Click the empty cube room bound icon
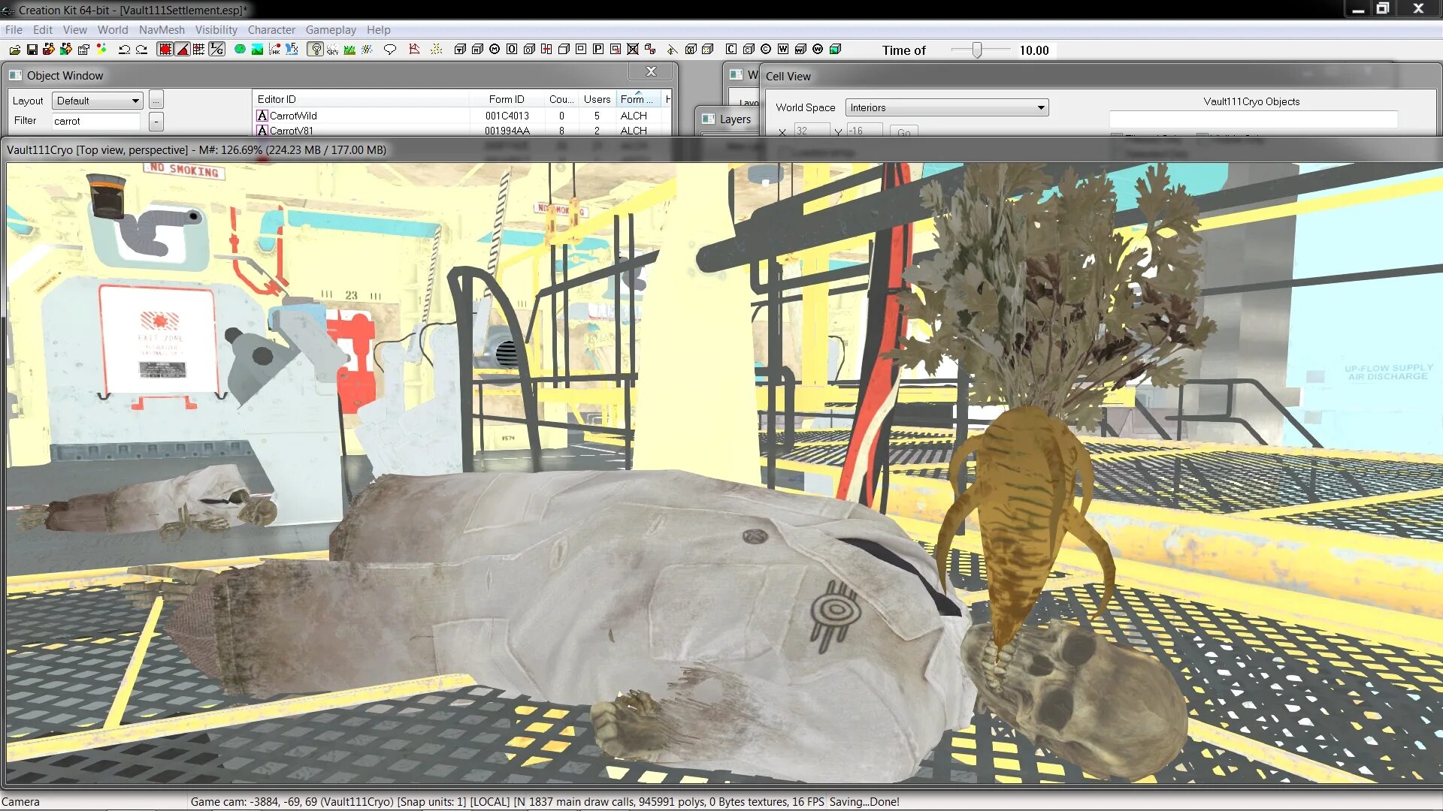Viewport: 1443px width, 811px height. [564, 50]
